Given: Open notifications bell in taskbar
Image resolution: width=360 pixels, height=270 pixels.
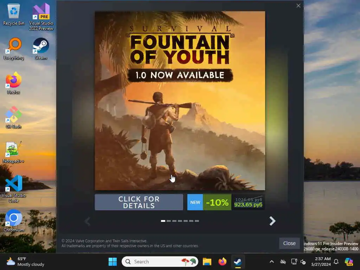Looking at the screenshot, I should (336, 262).
